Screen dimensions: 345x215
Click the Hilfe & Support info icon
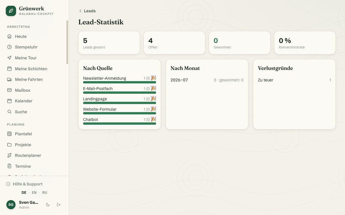click(x=8, y=184)
